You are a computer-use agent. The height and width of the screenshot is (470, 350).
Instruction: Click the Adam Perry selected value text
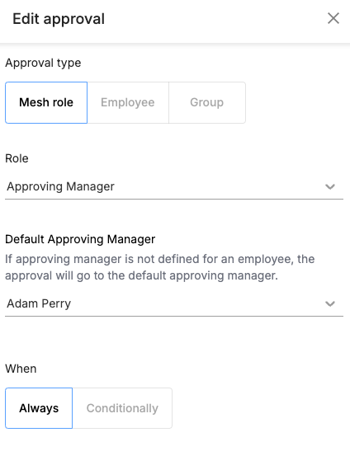tap(39, 303)
